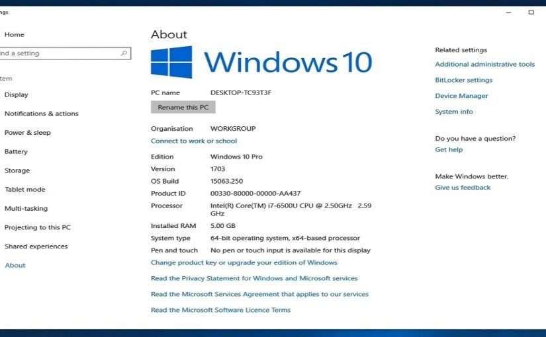Click Change product key or upgrade link
546x337 pixels.
[244, 262]
